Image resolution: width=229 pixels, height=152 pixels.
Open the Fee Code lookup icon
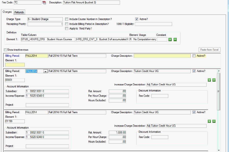pos(44,3)
